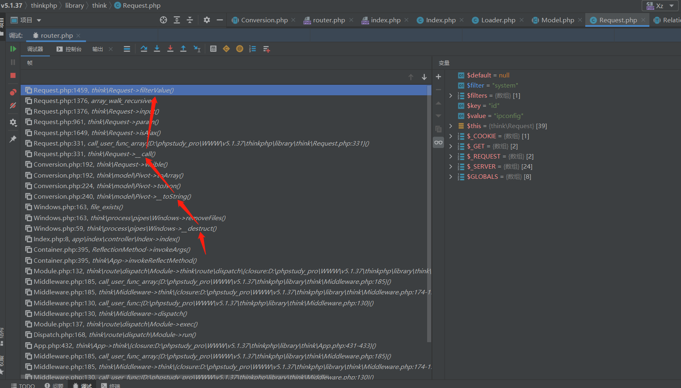Step out with the blue up arrow

183,49
